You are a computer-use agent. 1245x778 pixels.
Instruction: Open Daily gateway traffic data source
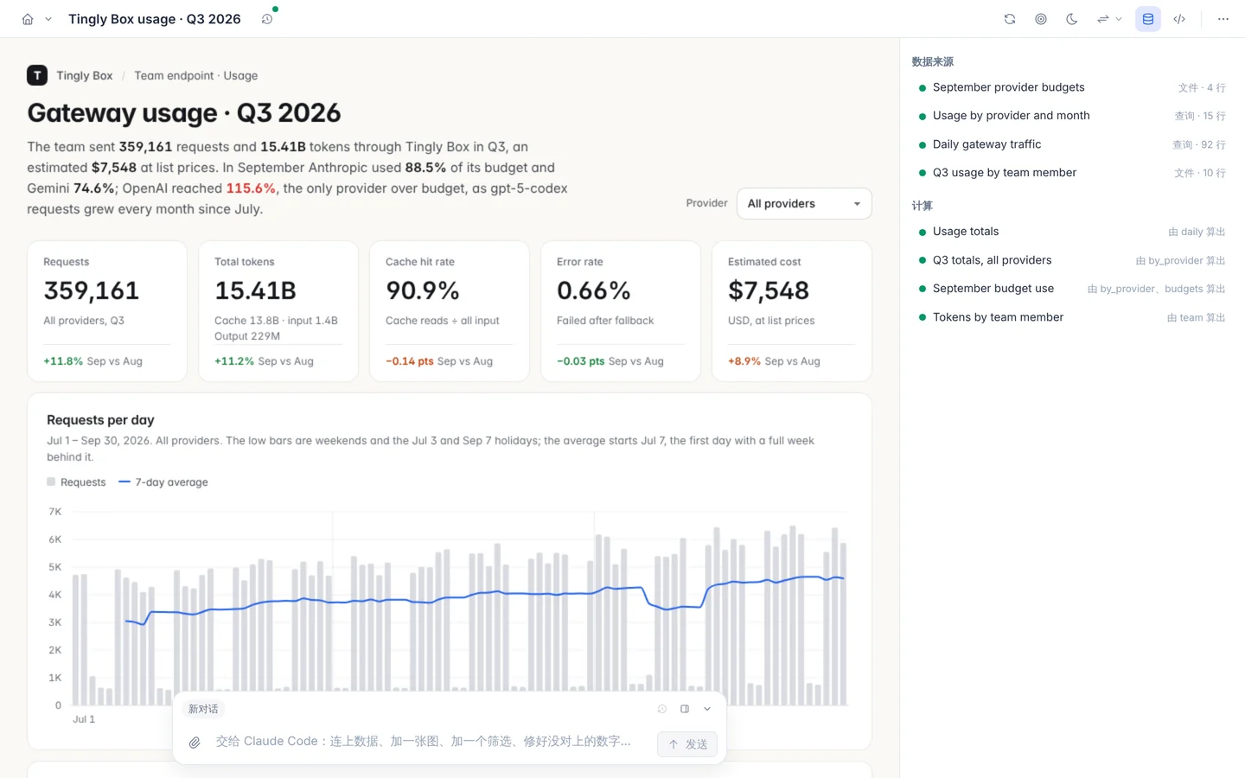[1071, 144]
